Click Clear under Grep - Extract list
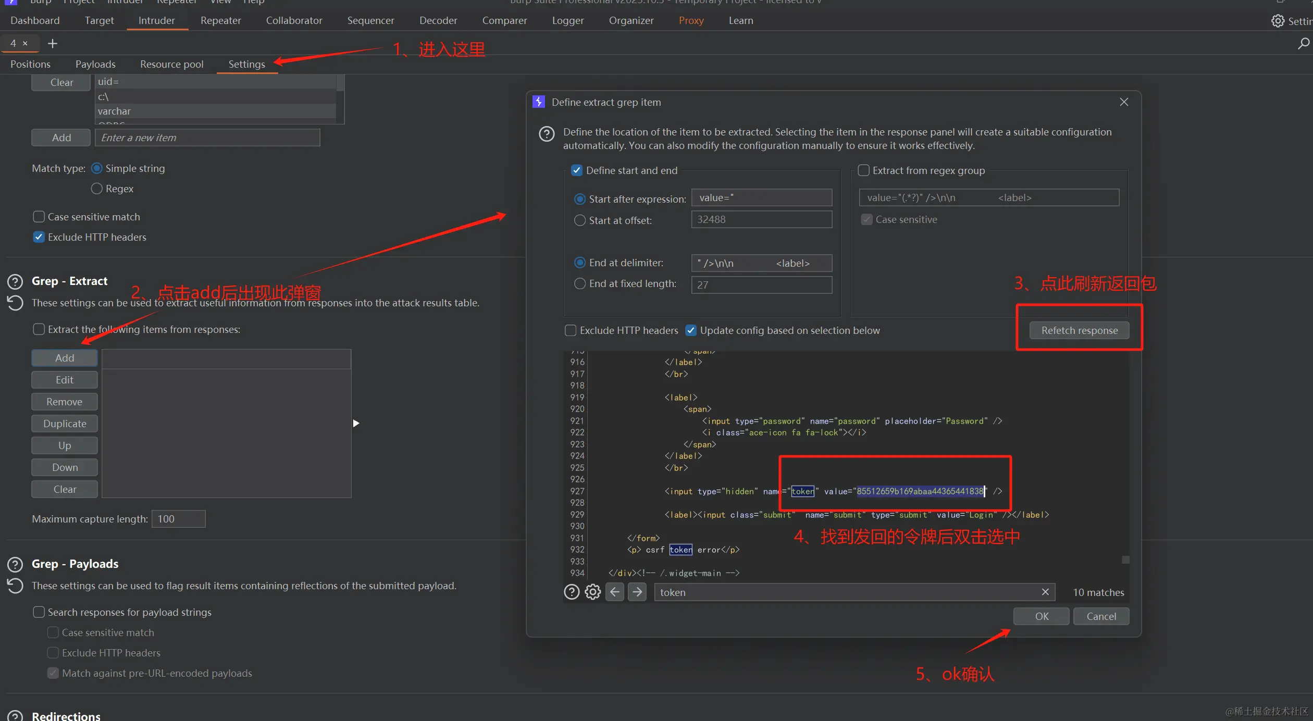Viewport: 1313px width, 721px height. tap(65, 489)
